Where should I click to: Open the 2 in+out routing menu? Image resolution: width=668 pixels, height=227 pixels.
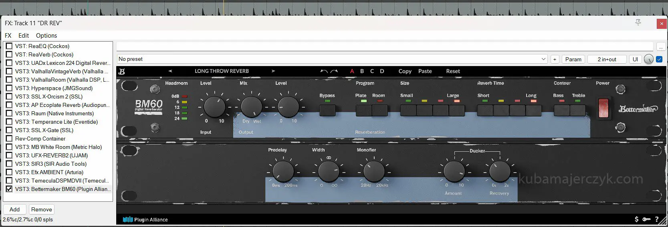(x=607, y=59)
